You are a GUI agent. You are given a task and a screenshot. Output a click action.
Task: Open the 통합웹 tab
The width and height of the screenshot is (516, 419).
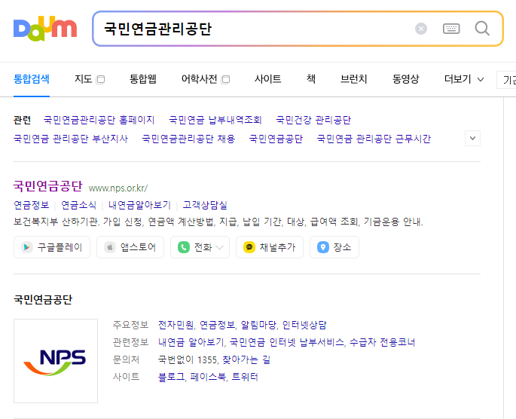(143, 79)
